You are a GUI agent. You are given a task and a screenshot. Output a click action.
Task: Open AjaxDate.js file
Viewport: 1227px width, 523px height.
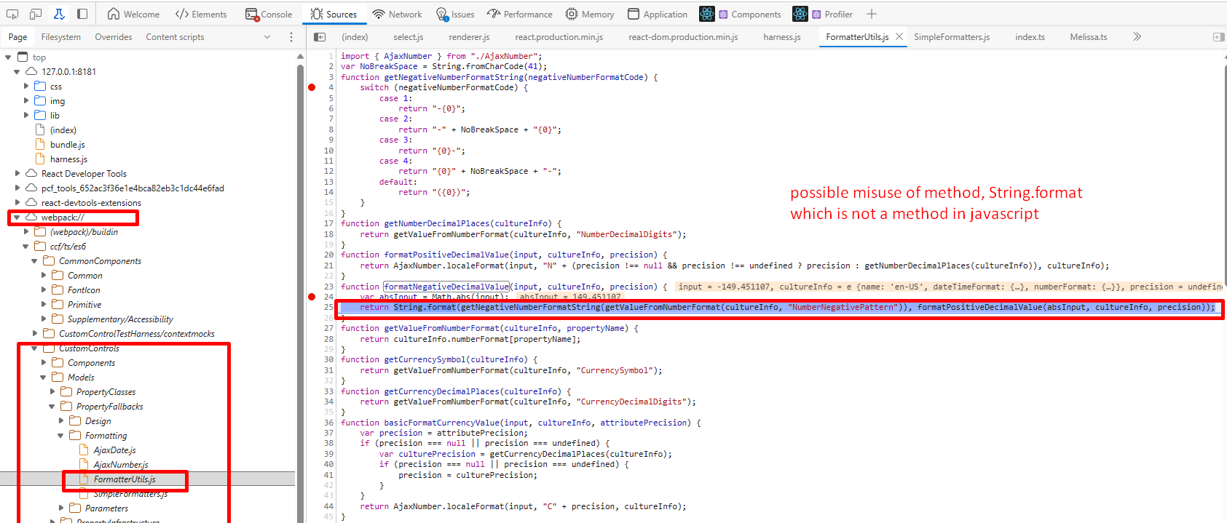(114, 450)
